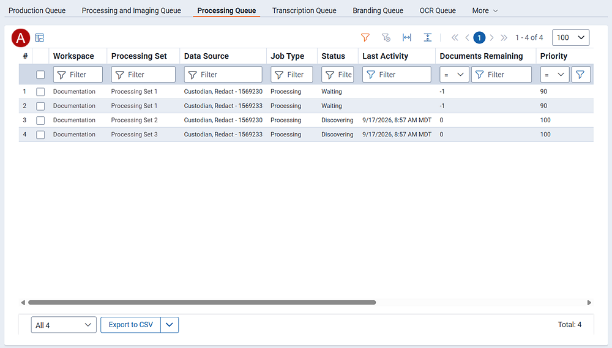Click the horizontal scrollbar thumb
This screenshot has height=348, width=612.
pyautogui.click(x=202, y=302)
